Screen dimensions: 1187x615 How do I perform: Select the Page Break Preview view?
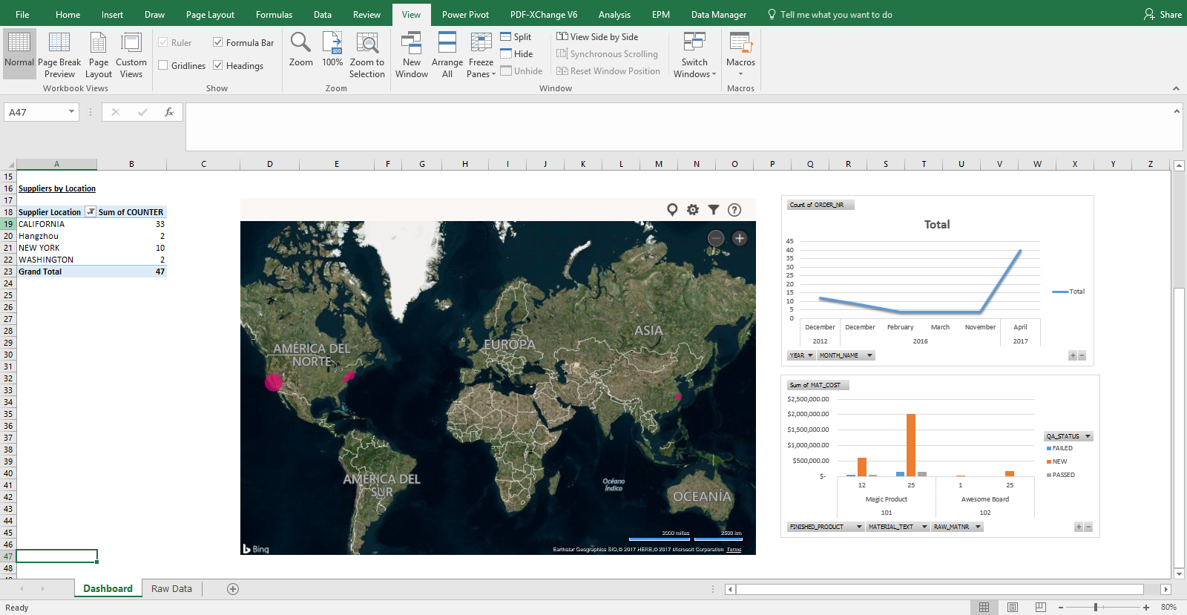coord(59,54)
